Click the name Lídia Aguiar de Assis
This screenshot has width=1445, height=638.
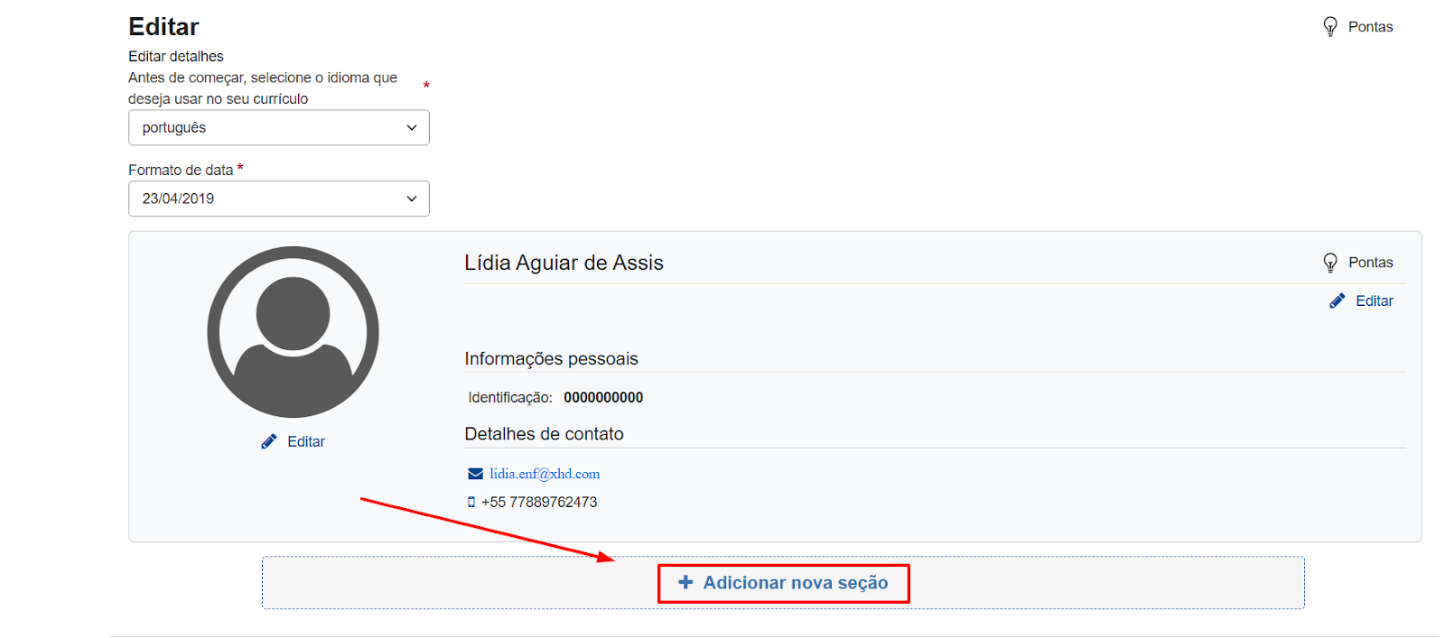point(564,263)
